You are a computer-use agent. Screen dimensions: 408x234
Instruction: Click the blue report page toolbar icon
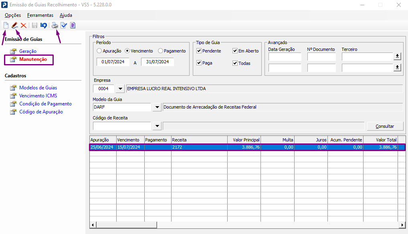tap(73, 25)
